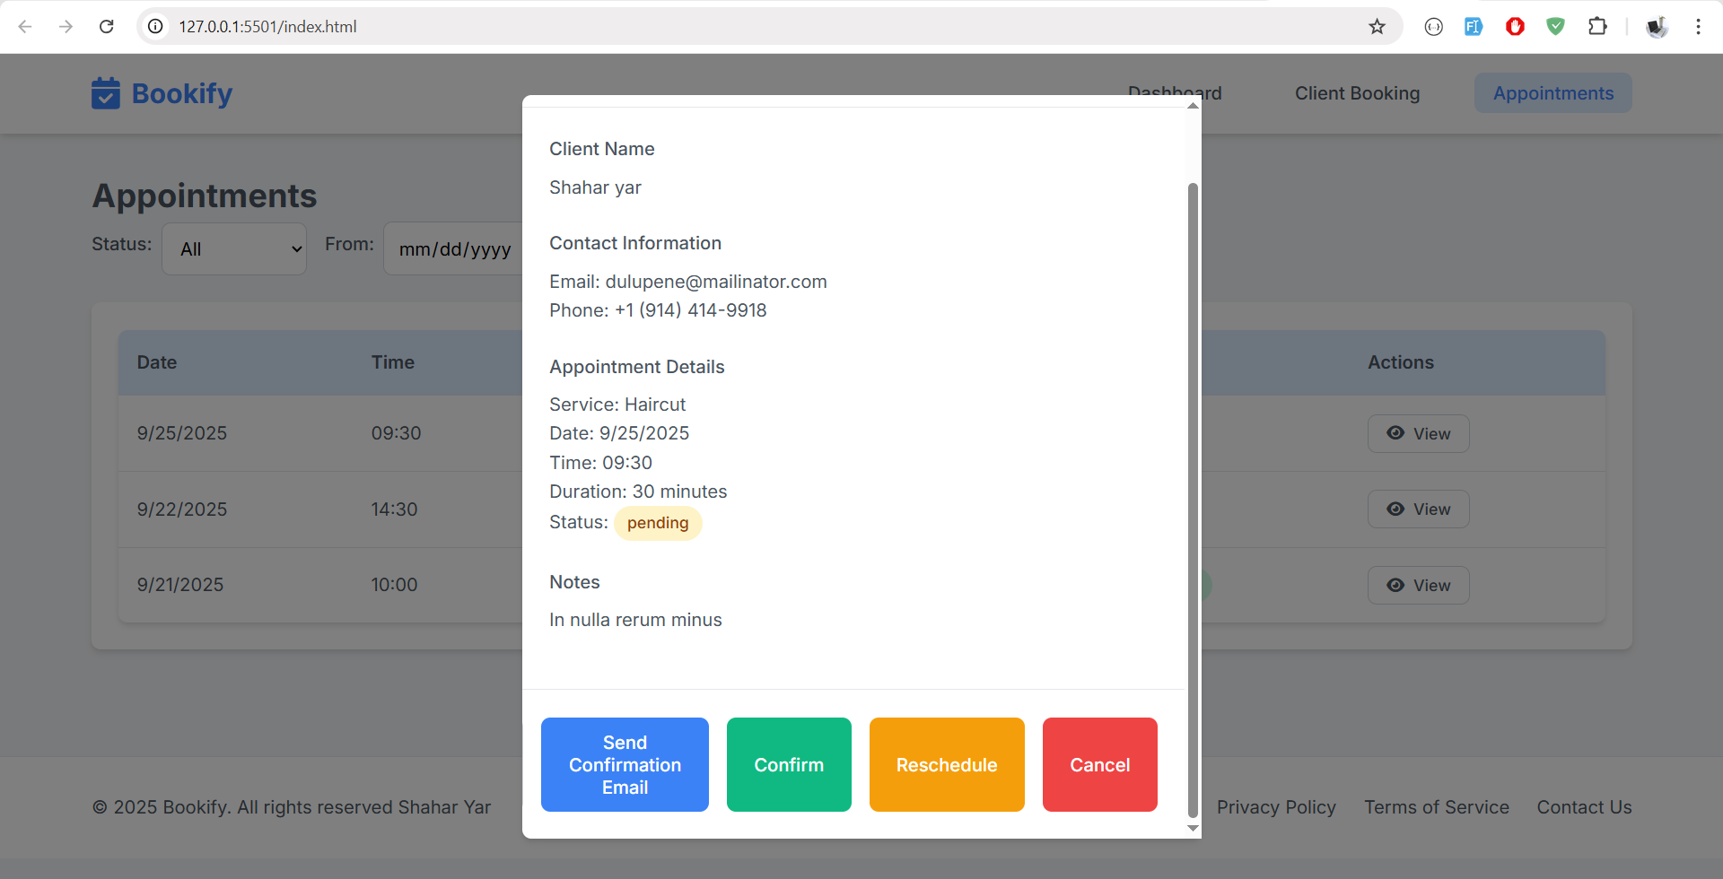The height and width of the screenshot is (879, 1723).
Task: Confirm the appointment with green button
Action: coord(789,764)
